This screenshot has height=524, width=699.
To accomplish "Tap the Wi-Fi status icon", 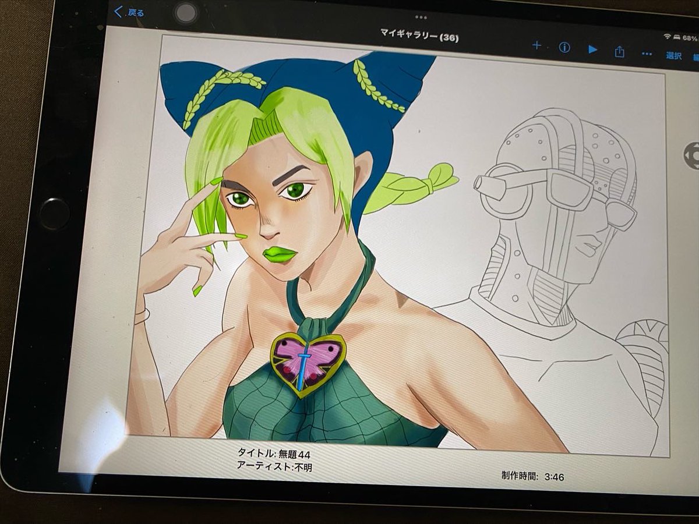I will [667, 36].
